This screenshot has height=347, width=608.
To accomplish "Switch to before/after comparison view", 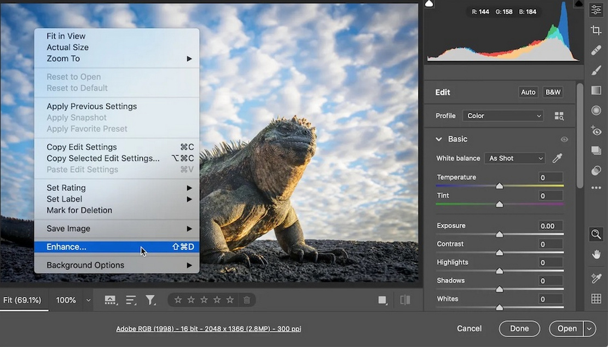I will point(405,299).
